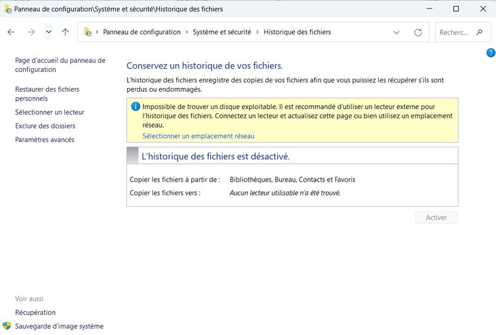Click the window title bar folder icon

[8, 9]
